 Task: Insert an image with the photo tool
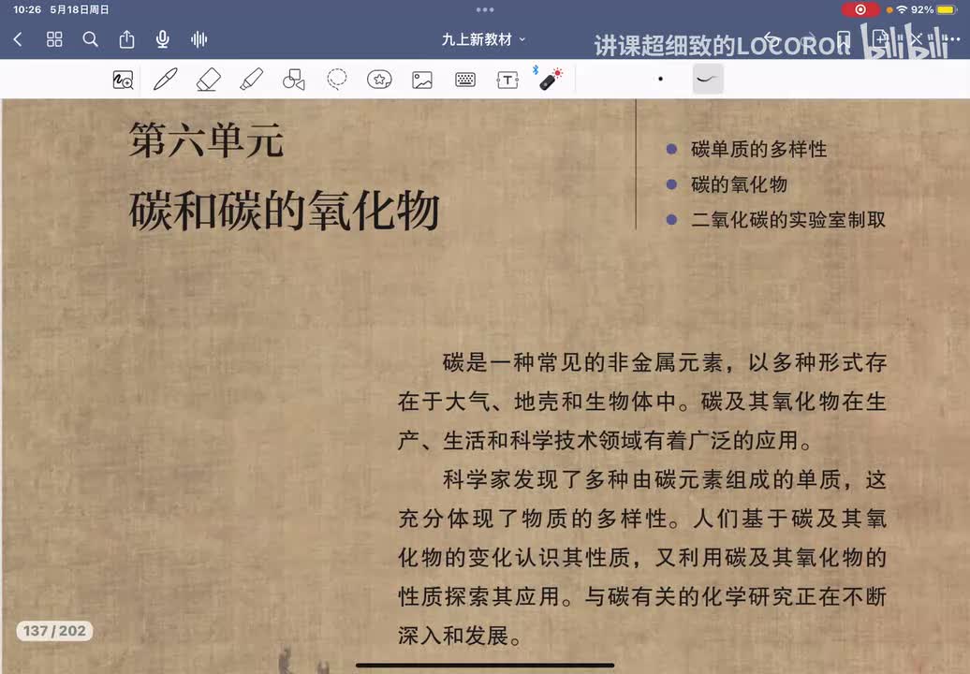tap(422, 80)
